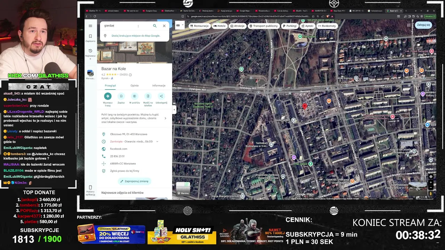Click the 'gierdze' search input field
The height and width of the screenshot is (250, 445).
click(x=127, y=26)
